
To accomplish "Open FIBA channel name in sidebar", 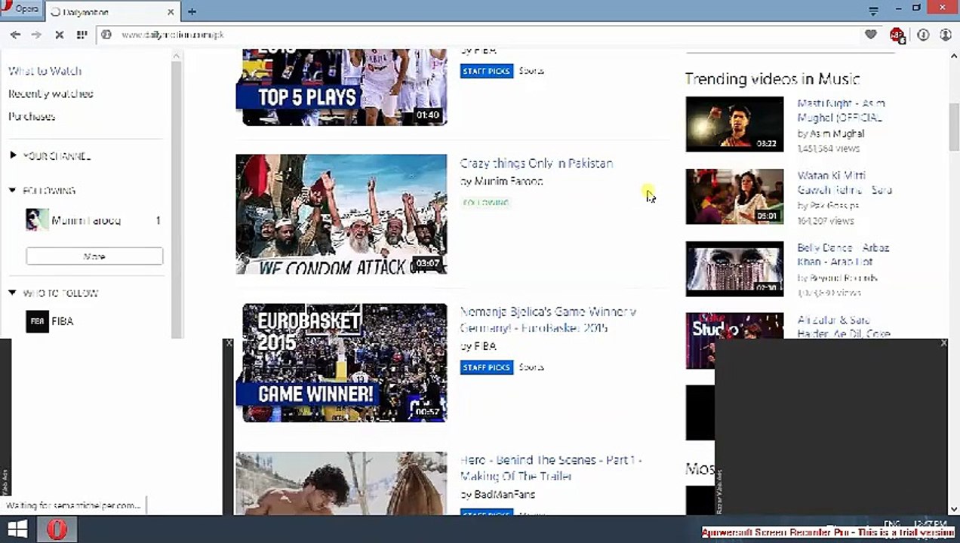I will [x=63, y=321].
